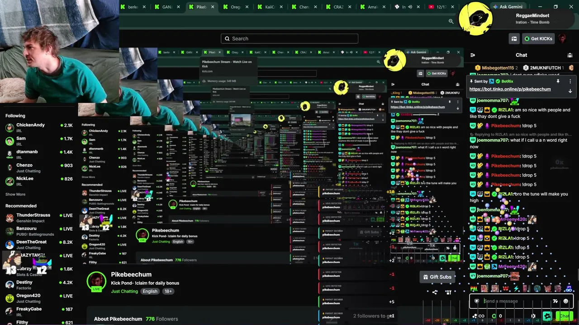Open ChickenAndy channel in Following list
579x325 pixels.
point(38,127)
